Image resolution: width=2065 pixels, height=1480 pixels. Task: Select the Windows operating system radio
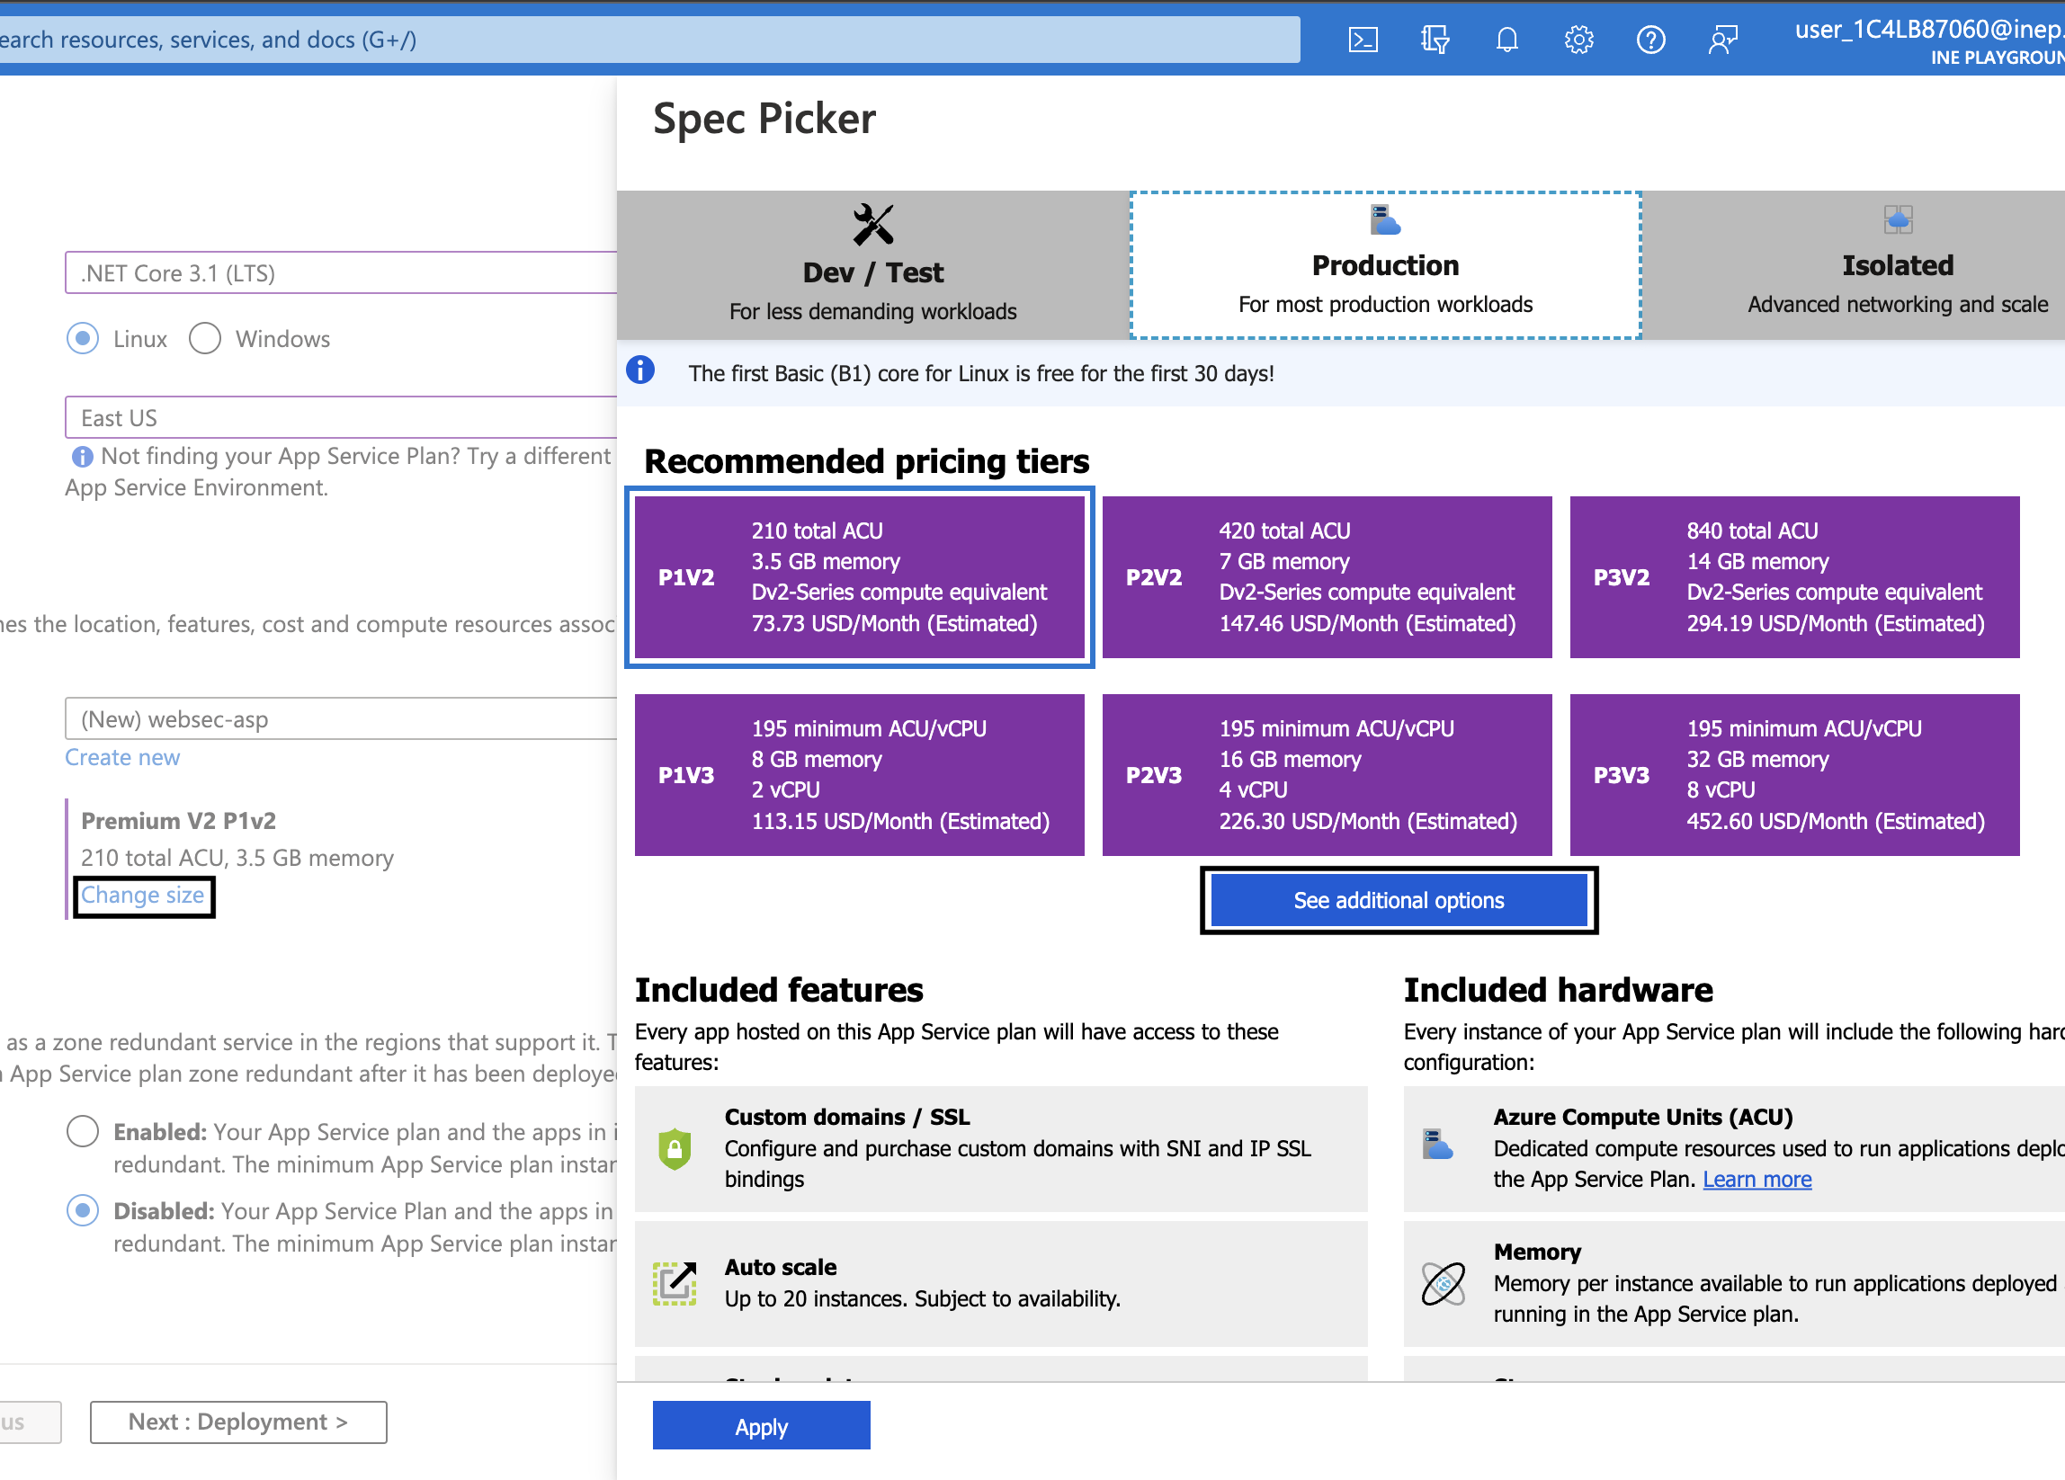[x=205, y=339]
